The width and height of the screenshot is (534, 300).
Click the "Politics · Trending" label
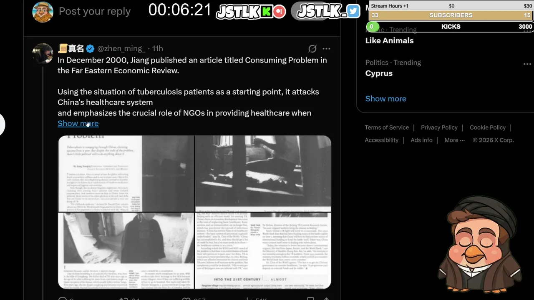coord(393,62)
